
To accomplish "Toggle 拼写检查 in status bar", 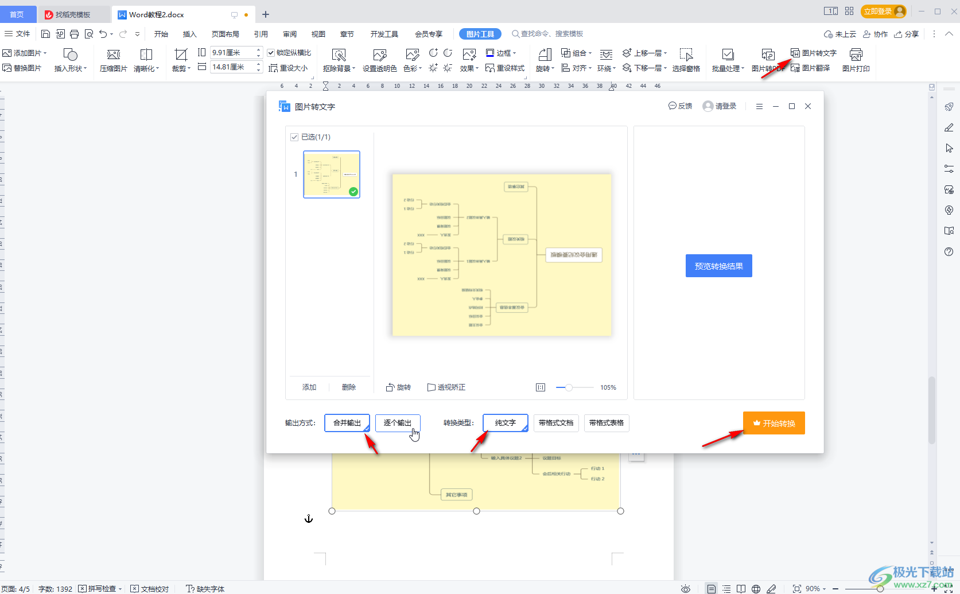I will coord(100,589).
